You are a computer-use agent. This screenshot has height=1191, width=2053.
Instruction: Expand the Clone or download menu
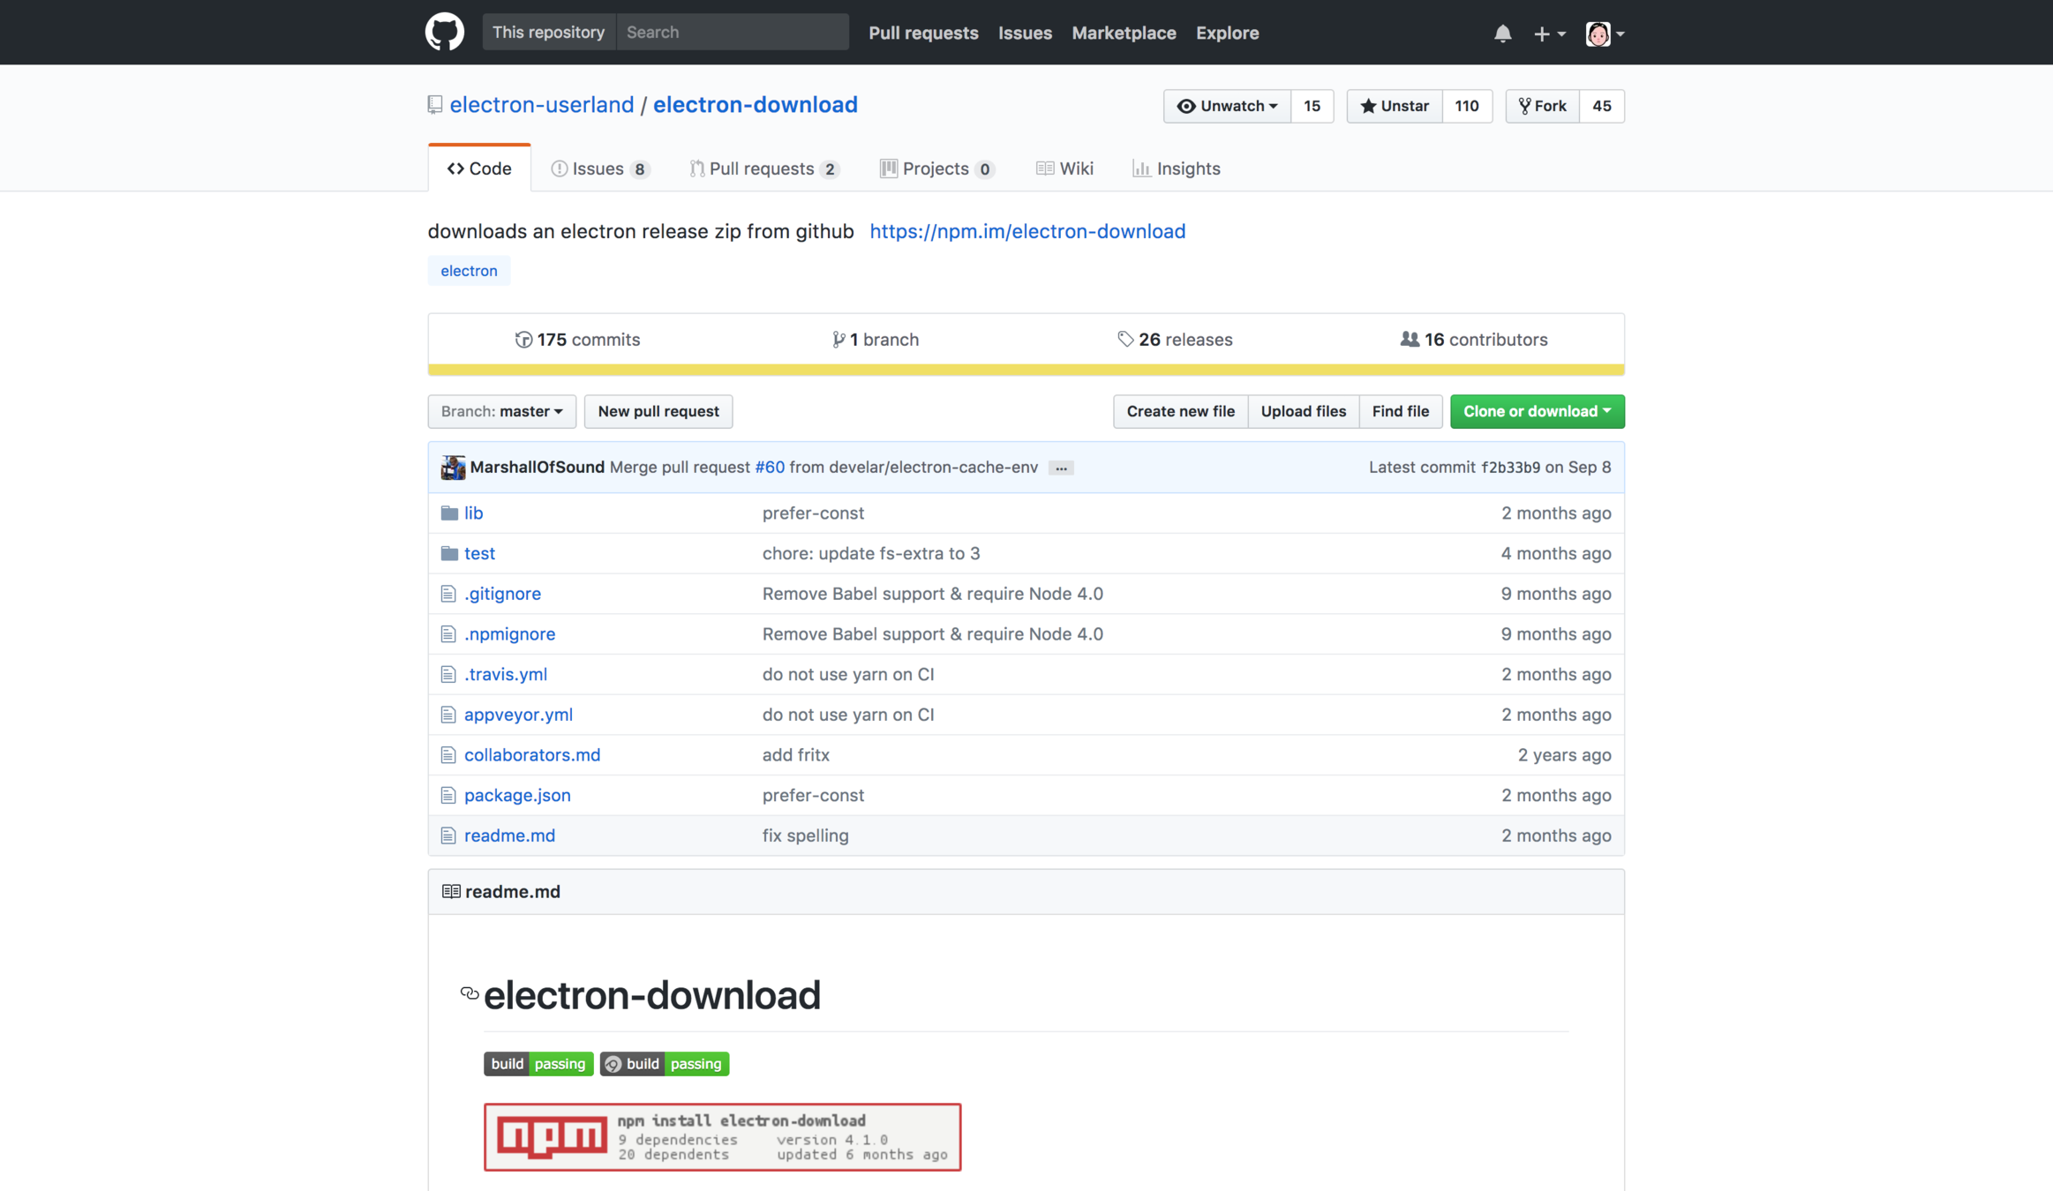(1537, 411)
